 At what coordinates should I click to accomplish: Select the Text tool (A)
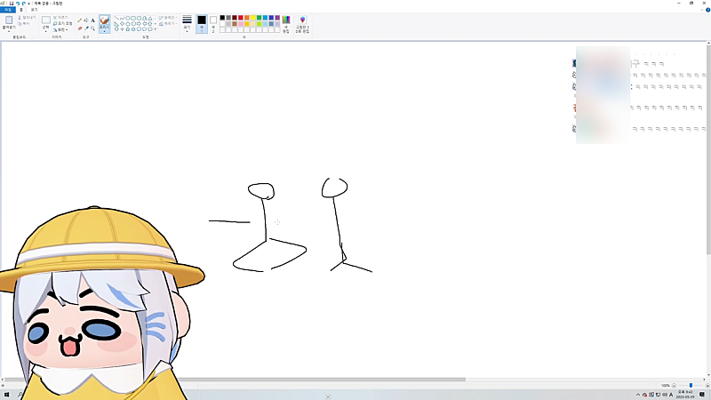(92, 20)
